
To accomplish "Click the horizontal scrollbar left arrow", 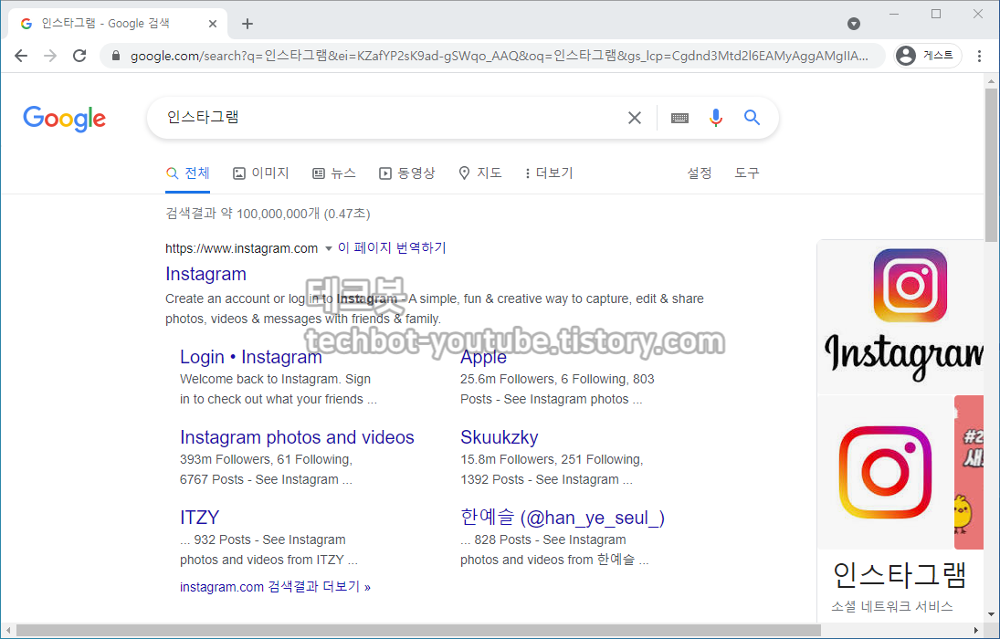I will (x=8, y=631).
